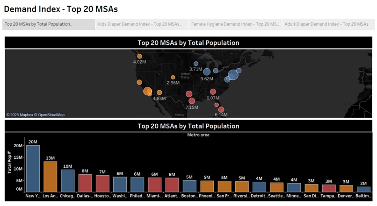
Task: Click the Chicago 10M blue bar
Action: [x=67, y=181]
